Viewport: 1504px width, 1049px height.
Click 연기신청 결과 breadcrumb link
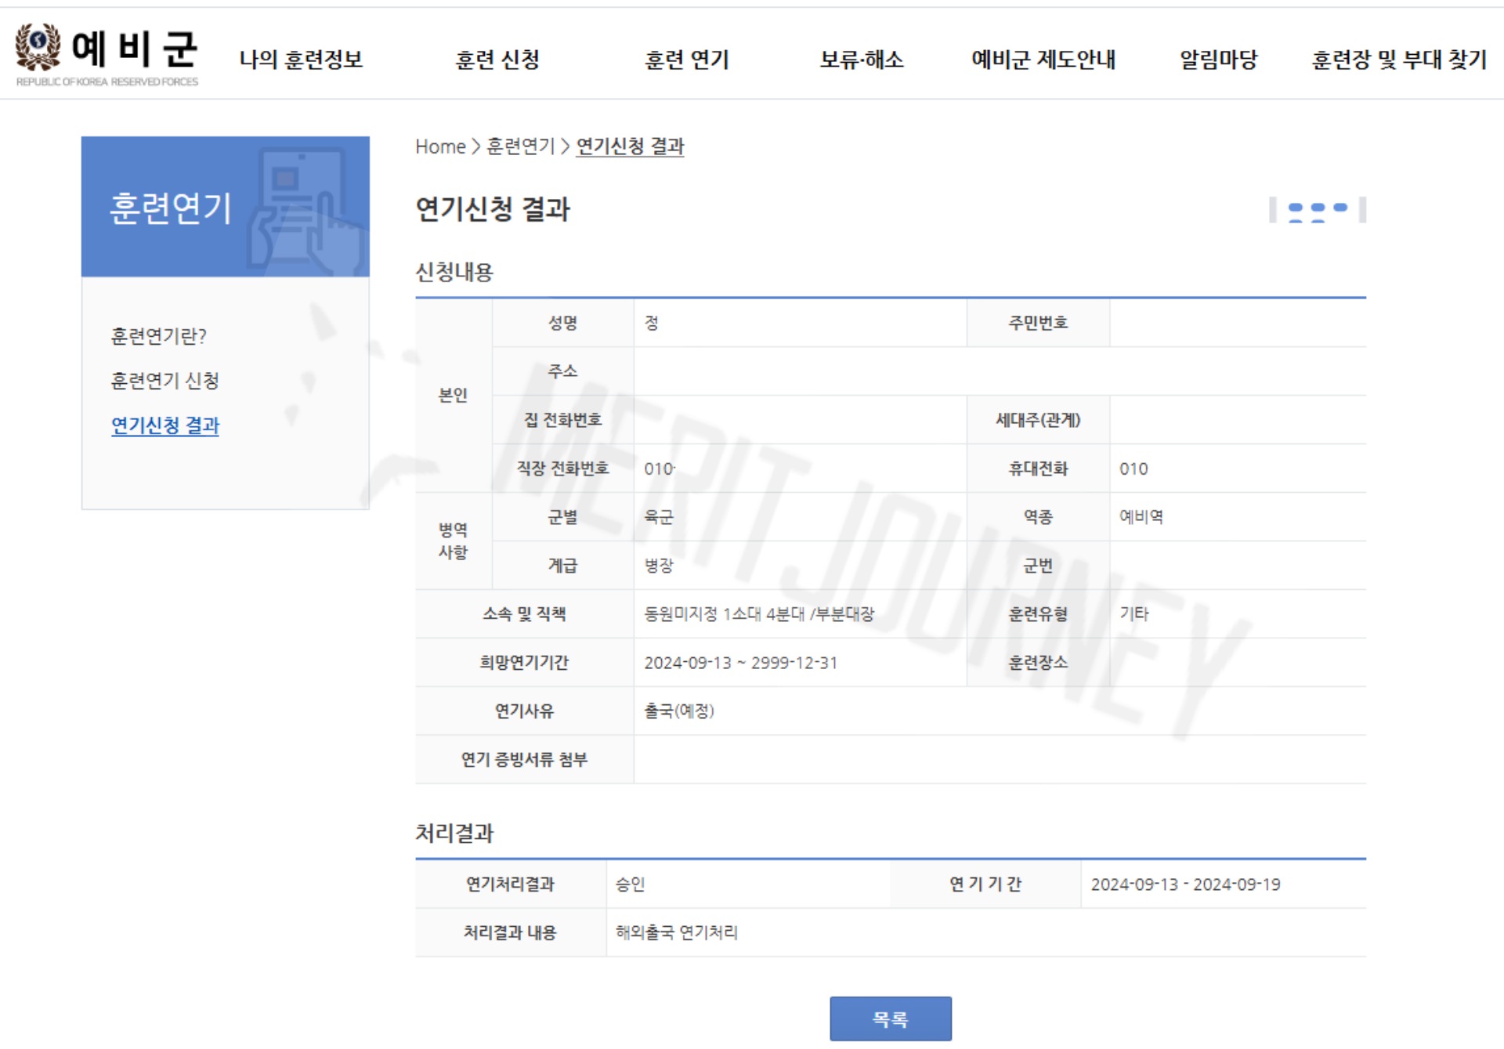pos(630,146)
